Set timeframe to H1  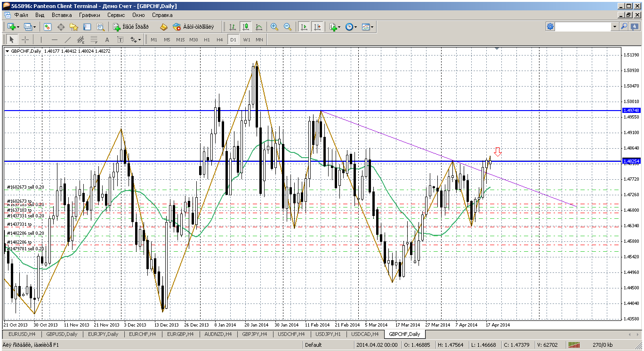click(x=207, y=40)
